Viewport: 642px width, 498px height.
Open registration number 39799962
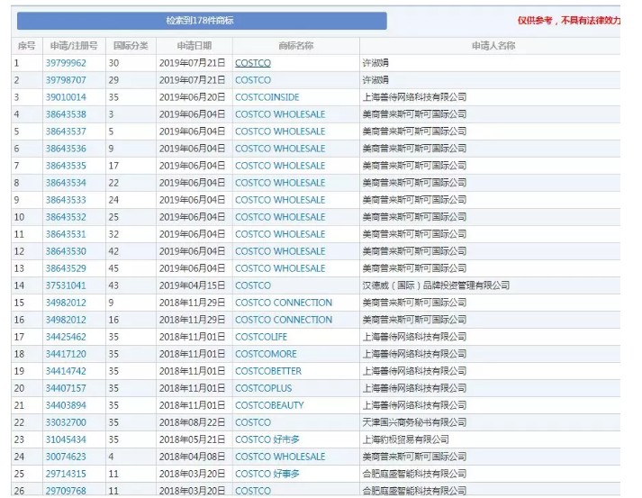tap(66, 63)
